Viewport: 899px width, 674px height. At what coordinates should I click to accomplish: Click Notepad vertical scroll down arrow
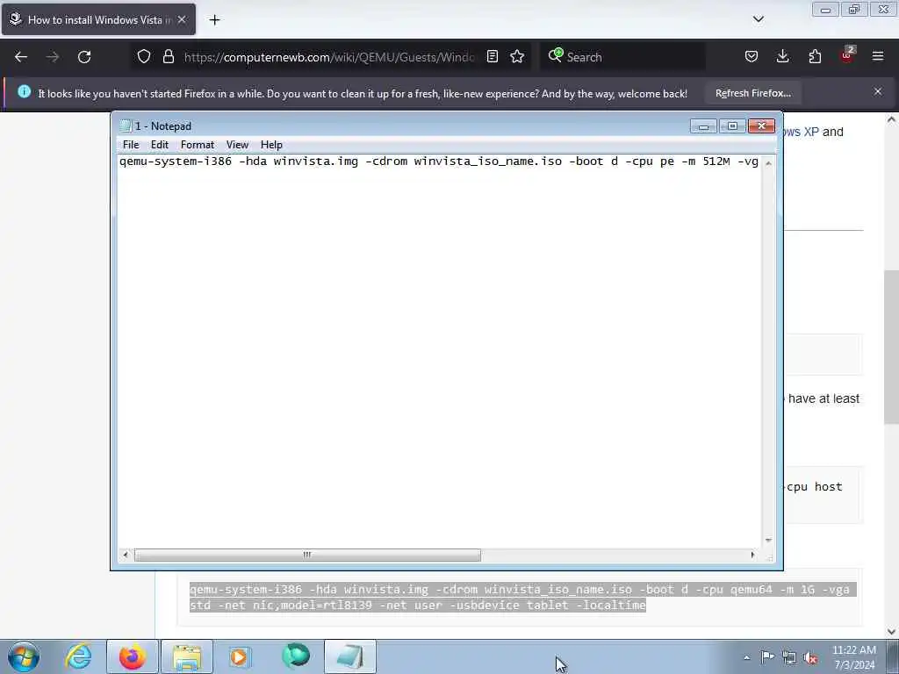coord(768,541)
